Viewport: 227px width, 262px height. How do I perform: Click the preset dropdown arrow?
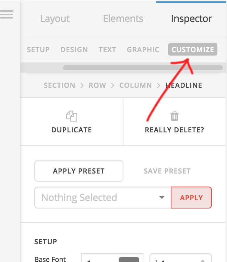[162, 198]
